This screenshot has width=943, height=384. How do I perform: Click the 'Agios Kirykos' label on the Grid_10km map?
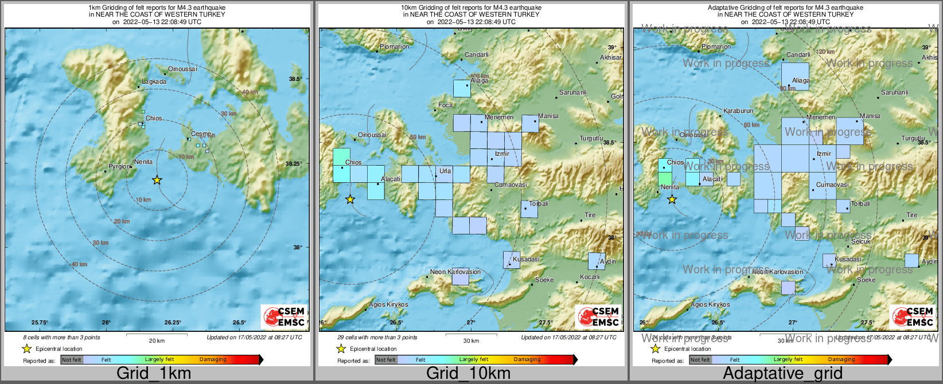[x=388, y=304]
